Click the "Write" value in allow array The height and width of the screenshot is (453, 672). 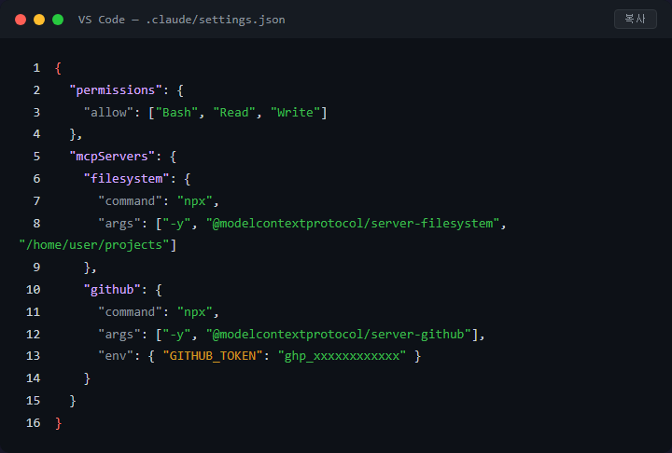(295, 113)
